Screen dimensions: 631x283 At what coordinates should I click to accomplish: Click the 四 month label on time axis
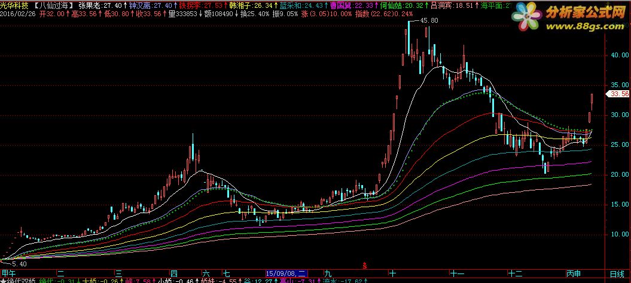tap(174, 274)
